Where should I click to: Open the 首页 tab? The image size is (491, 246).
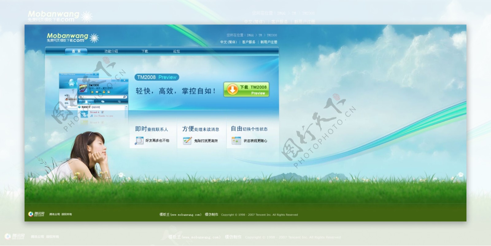pos(76,51)
